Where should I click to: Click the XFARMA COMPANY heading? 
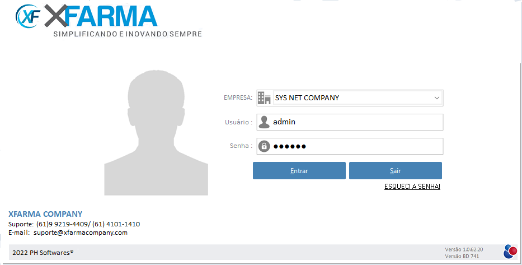tap(45, 214)
